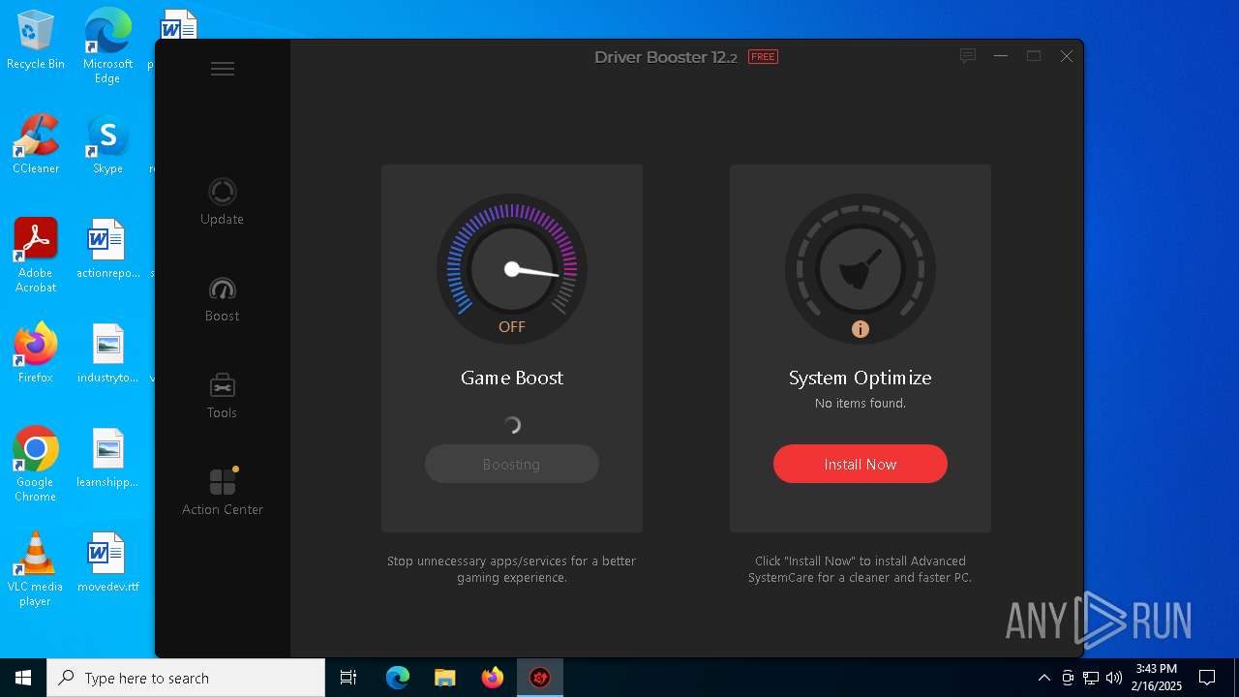This screenshot has width=1239, height=697.
Task: Click the volume speaker icon in tray
Action: tap(1114, 678)
